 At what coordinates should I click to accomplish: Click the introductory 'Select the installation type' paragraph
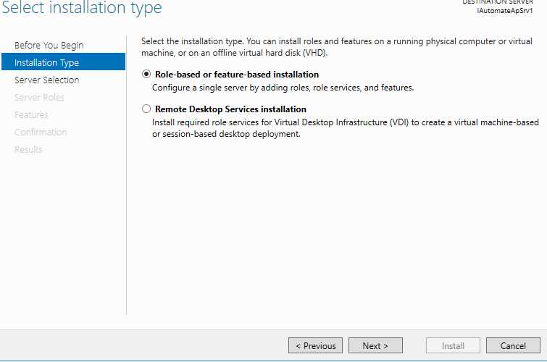337,48
